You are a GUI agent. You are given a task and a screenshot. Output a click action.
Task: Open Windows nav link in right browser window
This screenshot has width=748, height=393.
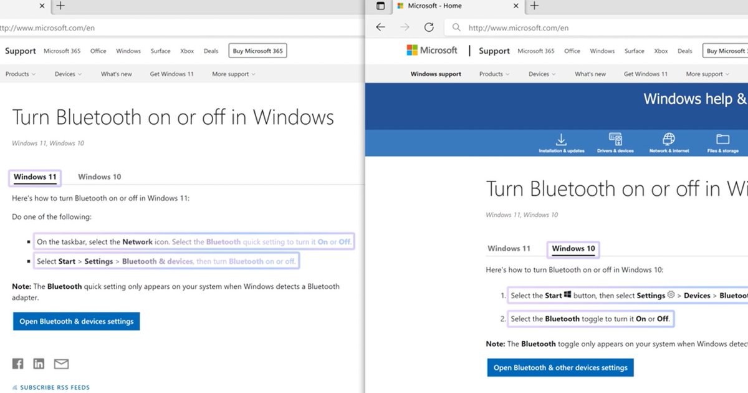[x=602, y=51]
